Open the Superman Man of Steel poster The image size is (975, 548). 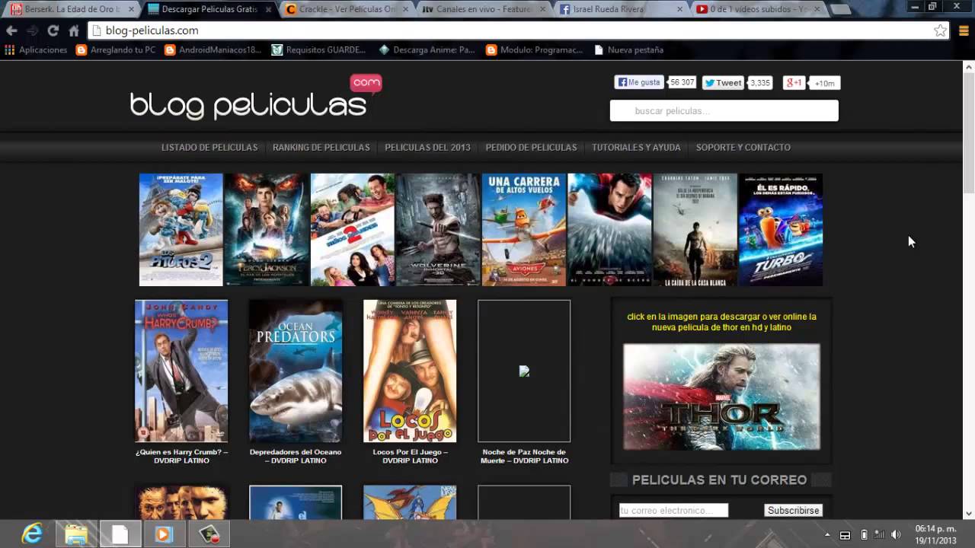(609, 230)
